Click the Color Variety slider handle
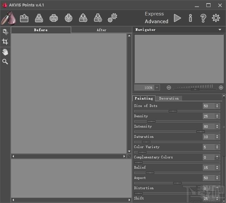Image resolution: width=226 pixels, height=203 pixels. pos(142,152)
